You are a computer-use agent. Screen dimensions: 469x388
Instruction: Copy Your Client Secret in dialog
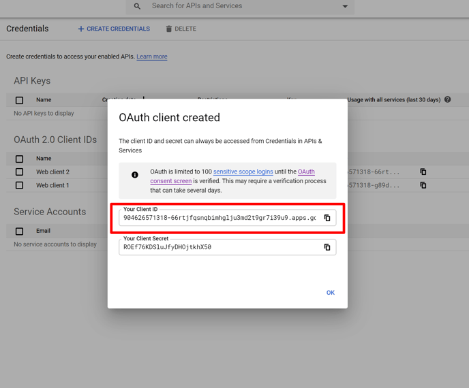click(327, 247)
